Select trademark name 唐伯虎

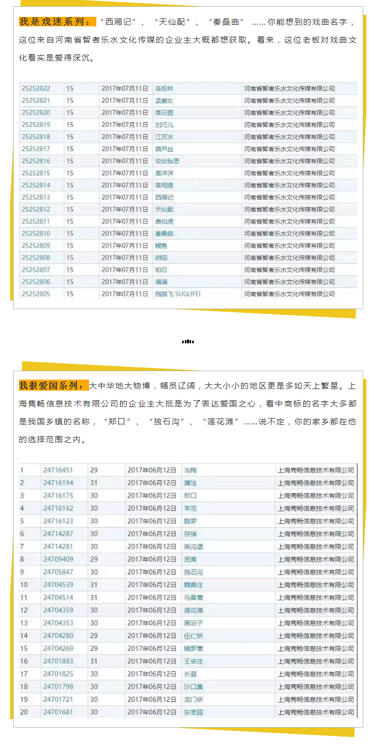(x=164, y=222)
